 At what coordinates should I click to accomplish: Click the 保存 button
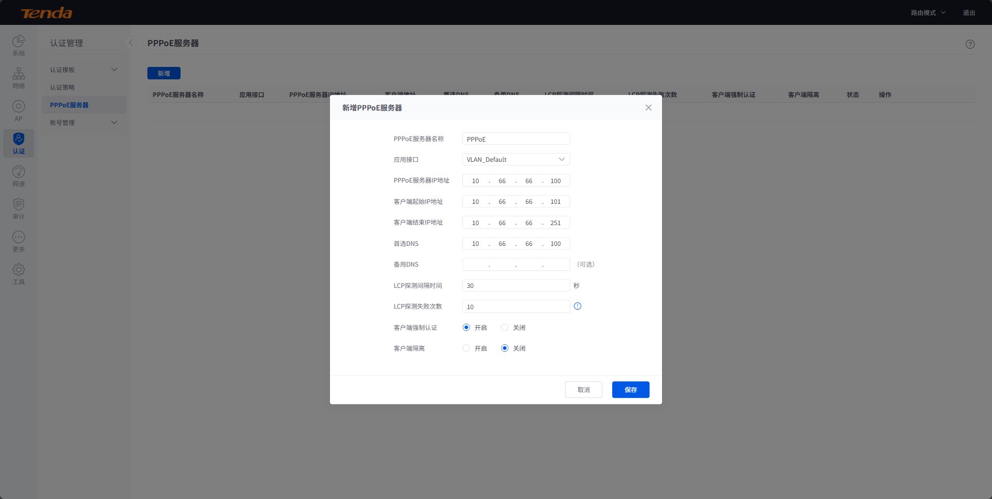630,390
